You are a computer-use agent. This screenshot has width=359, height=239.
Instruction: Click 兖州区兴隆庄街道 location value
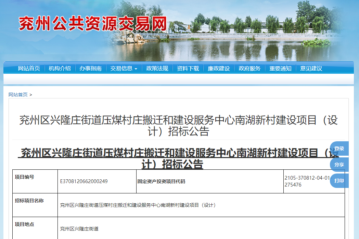coord(79,229)
